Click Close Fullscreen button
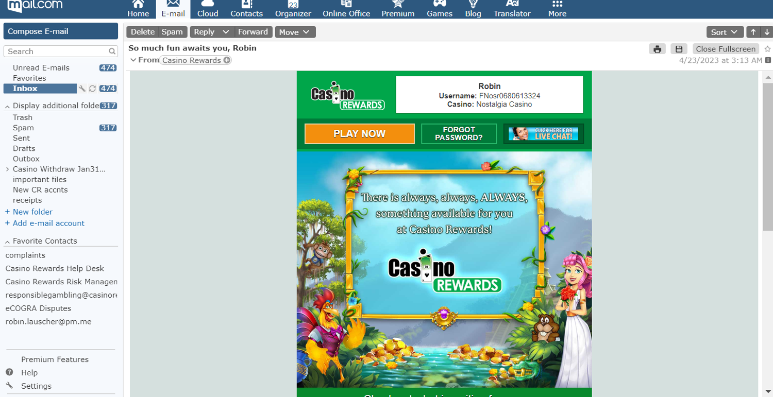Image resolution: width=773 pixels, height=397 pixels. 725,49
